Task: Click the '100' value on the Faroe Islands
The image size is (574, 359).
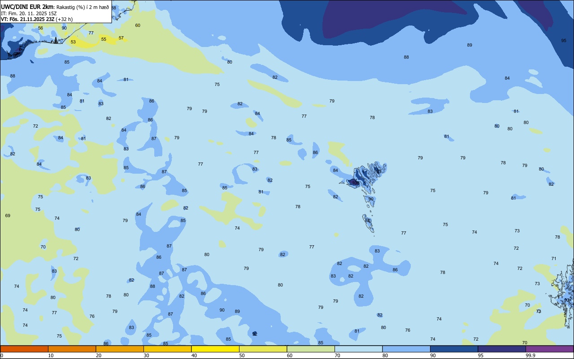Action: click(x=356, y=183)
